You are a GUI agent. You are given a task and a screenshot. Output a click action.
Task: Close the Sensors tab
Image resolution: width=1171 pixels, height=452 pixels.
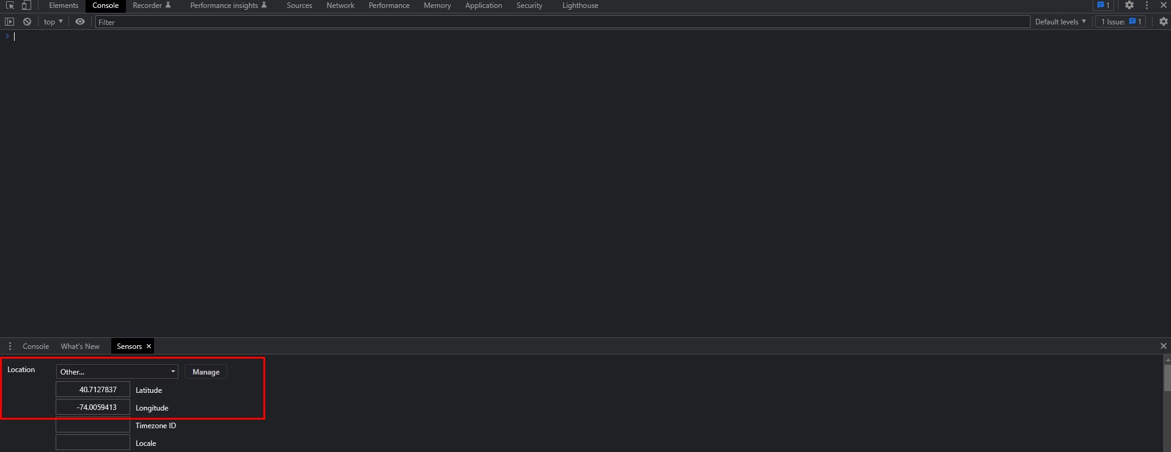pos(149,346)
